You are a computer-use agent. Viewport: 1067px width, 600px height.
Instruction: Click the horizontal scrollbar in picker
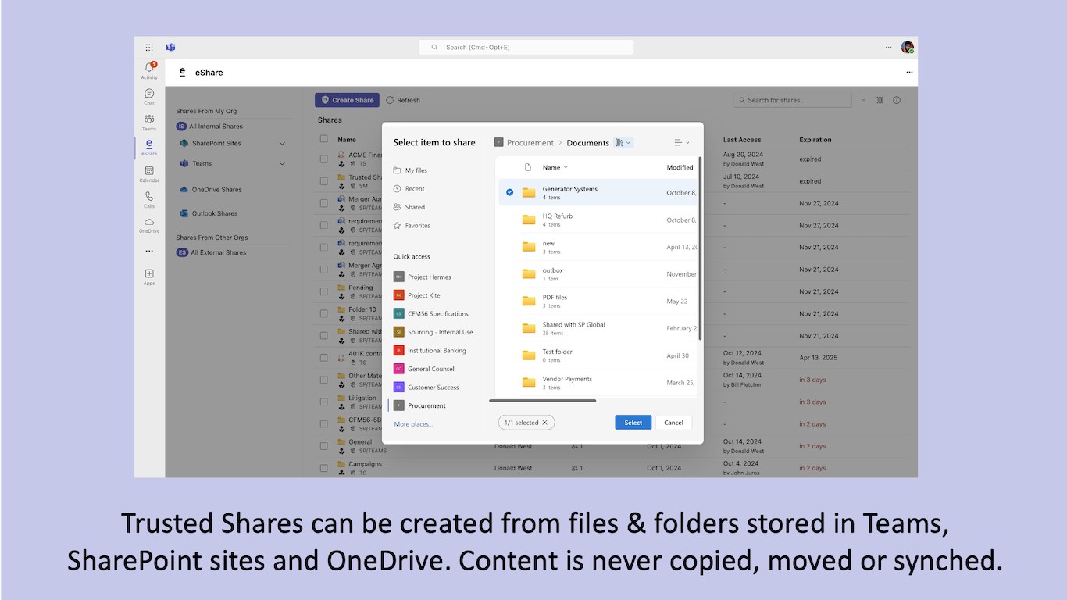click(x=543, y=401)
